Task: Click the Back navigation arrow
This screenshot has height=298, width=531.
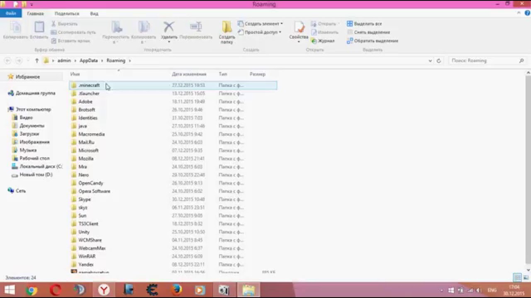Action: 7,60
